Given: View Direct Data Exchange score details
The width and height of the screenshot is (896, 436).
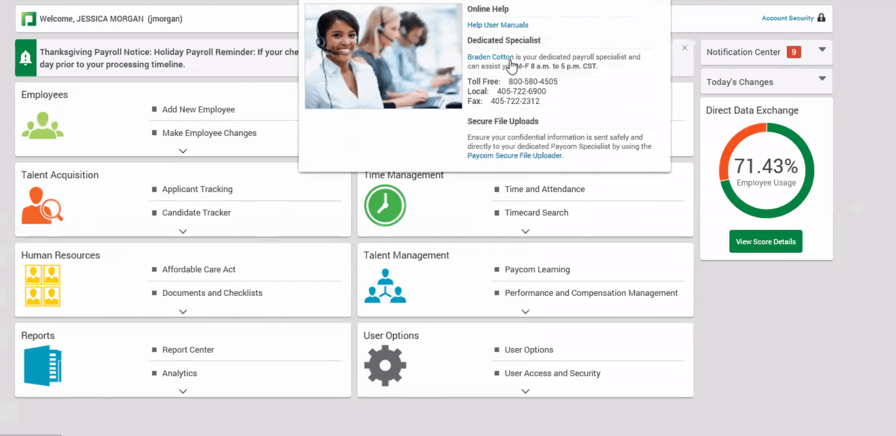Looking at the screenshot, I should tap(766, 241).
